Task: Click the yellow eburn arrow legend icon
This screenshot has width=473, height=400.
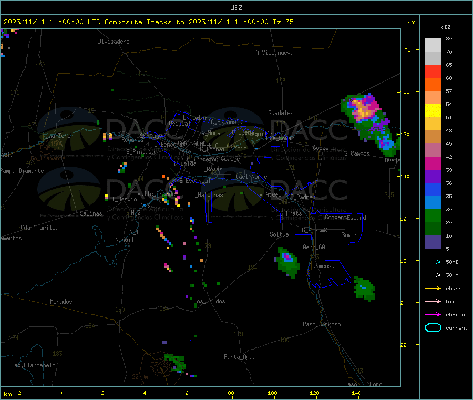Action: 433,289
